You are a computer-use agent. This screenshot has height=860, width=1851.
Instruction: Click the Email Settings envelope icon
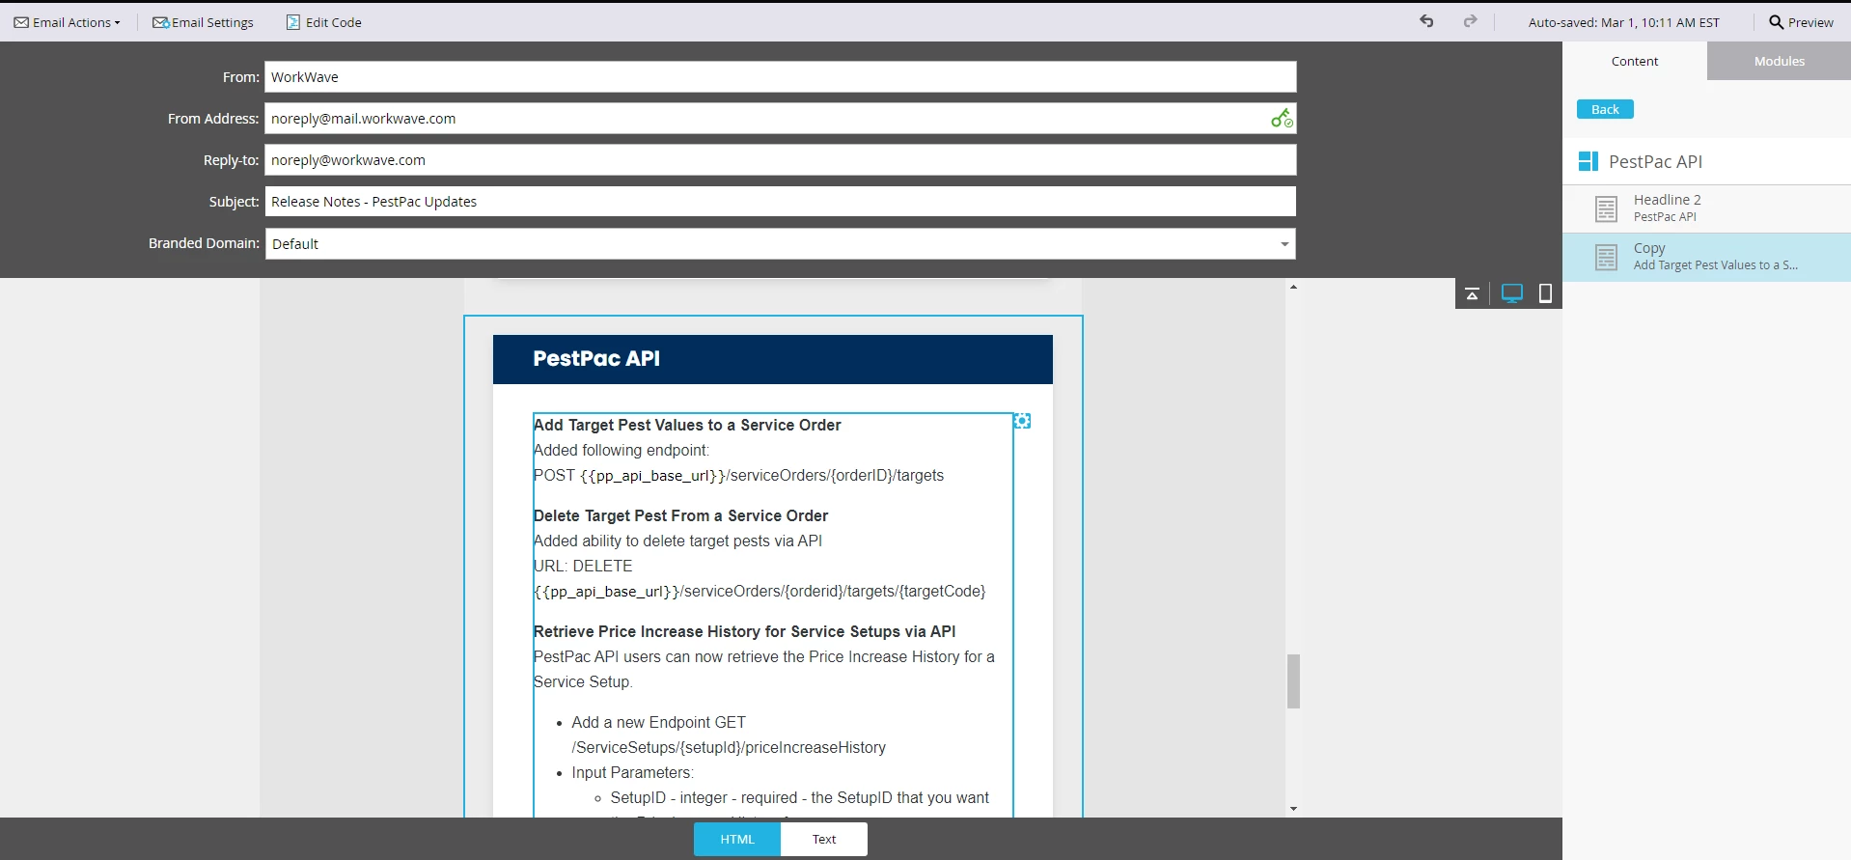pyautogui.click(x=160, y=22)
